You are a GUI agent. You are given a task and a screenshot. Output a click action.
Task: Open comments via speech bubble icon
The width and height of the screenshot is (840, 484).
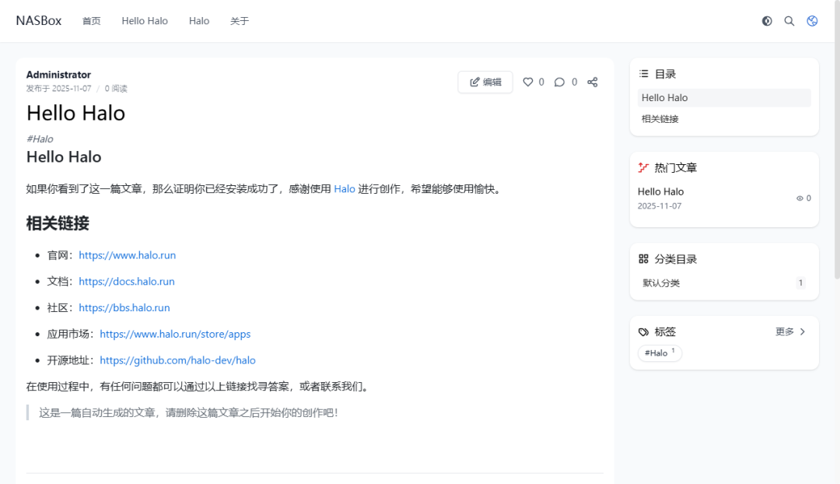pos(559,82)
